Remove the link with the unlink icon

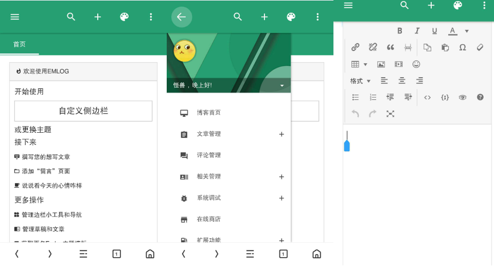point(373,47)
